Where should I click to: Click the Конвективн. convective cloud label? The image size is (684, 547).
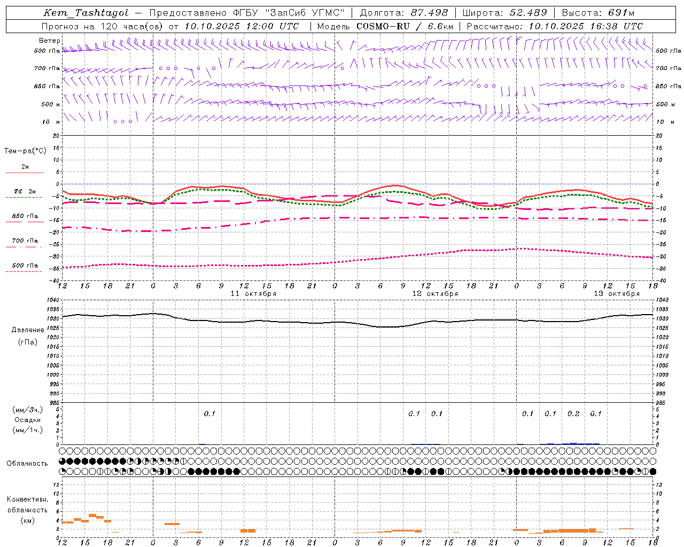(28, 499)
